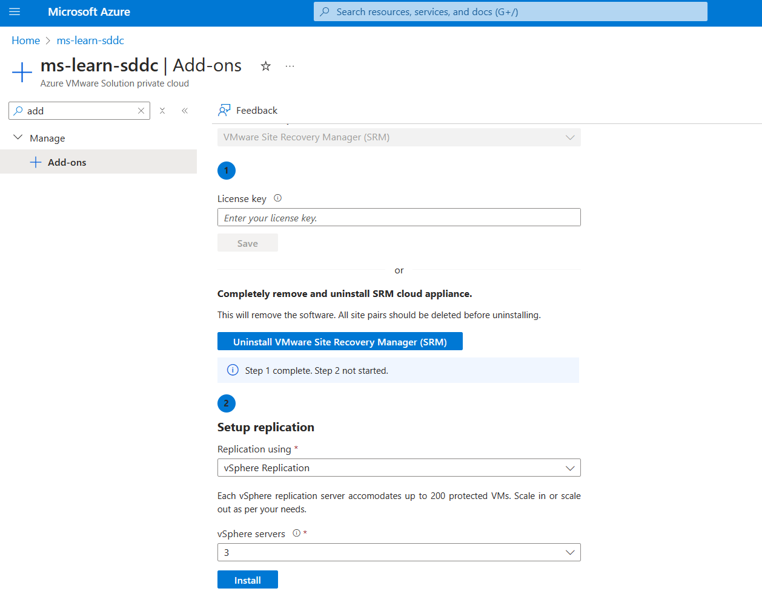The image size is (762, 597).
Task: Open the more options ellipsis beside the title
Action: click(x=290, y=66)
